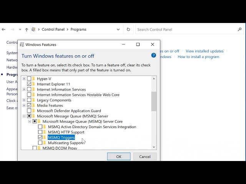Image resolution: width=246 pixels, height=184 pixels.
Task: Open the address bar history dropdown
Action: click(118, 30)
